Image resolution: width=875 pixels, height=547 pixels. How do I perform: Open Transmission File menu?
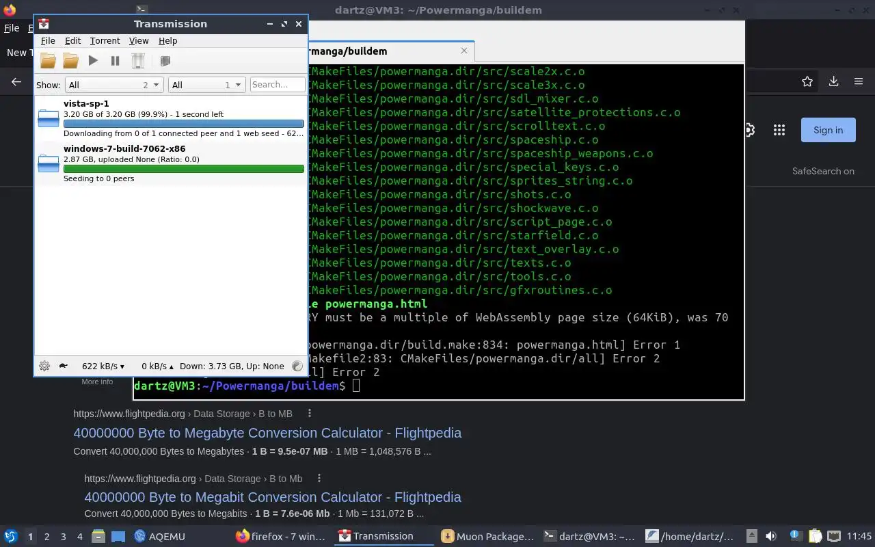coord(48,41)
